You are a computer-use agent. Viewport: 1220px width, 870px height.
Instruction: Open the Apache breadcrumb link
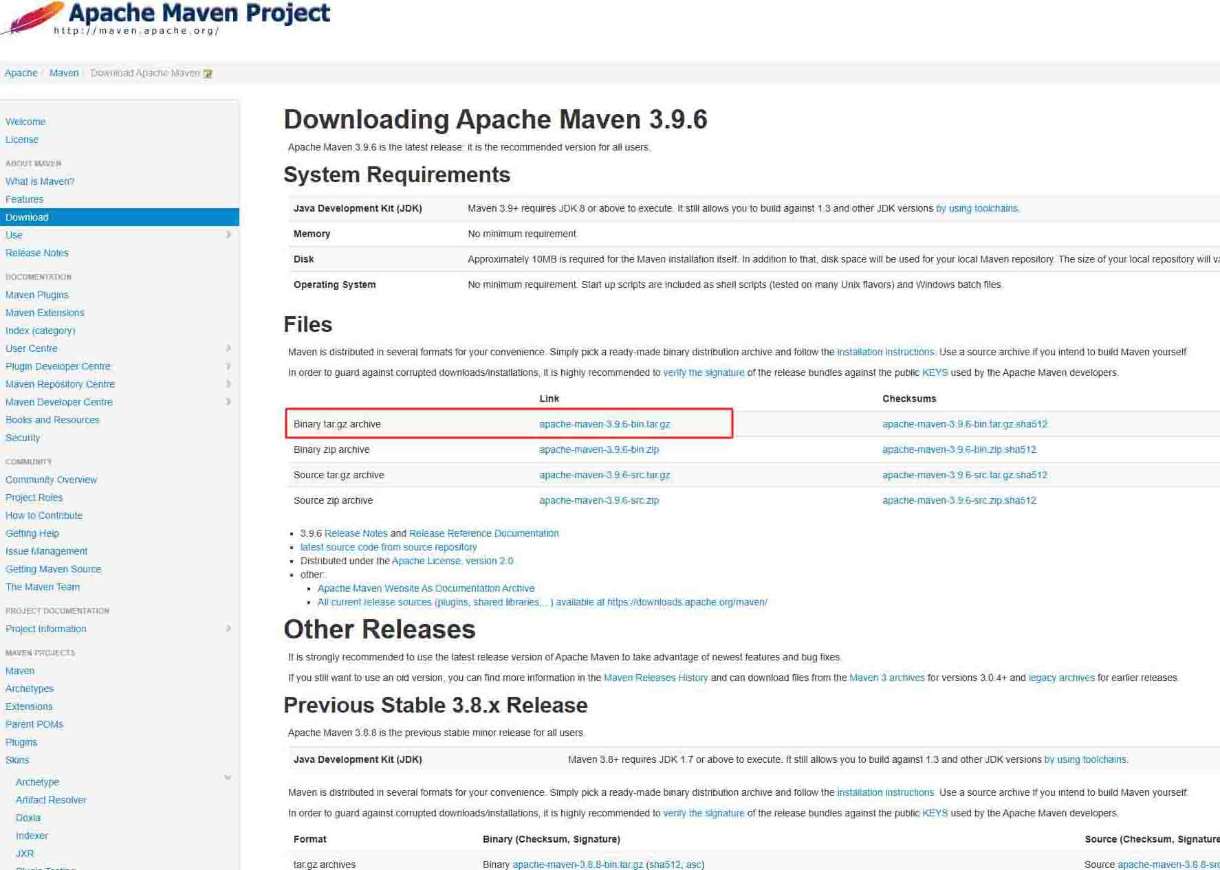pos(21,73)
